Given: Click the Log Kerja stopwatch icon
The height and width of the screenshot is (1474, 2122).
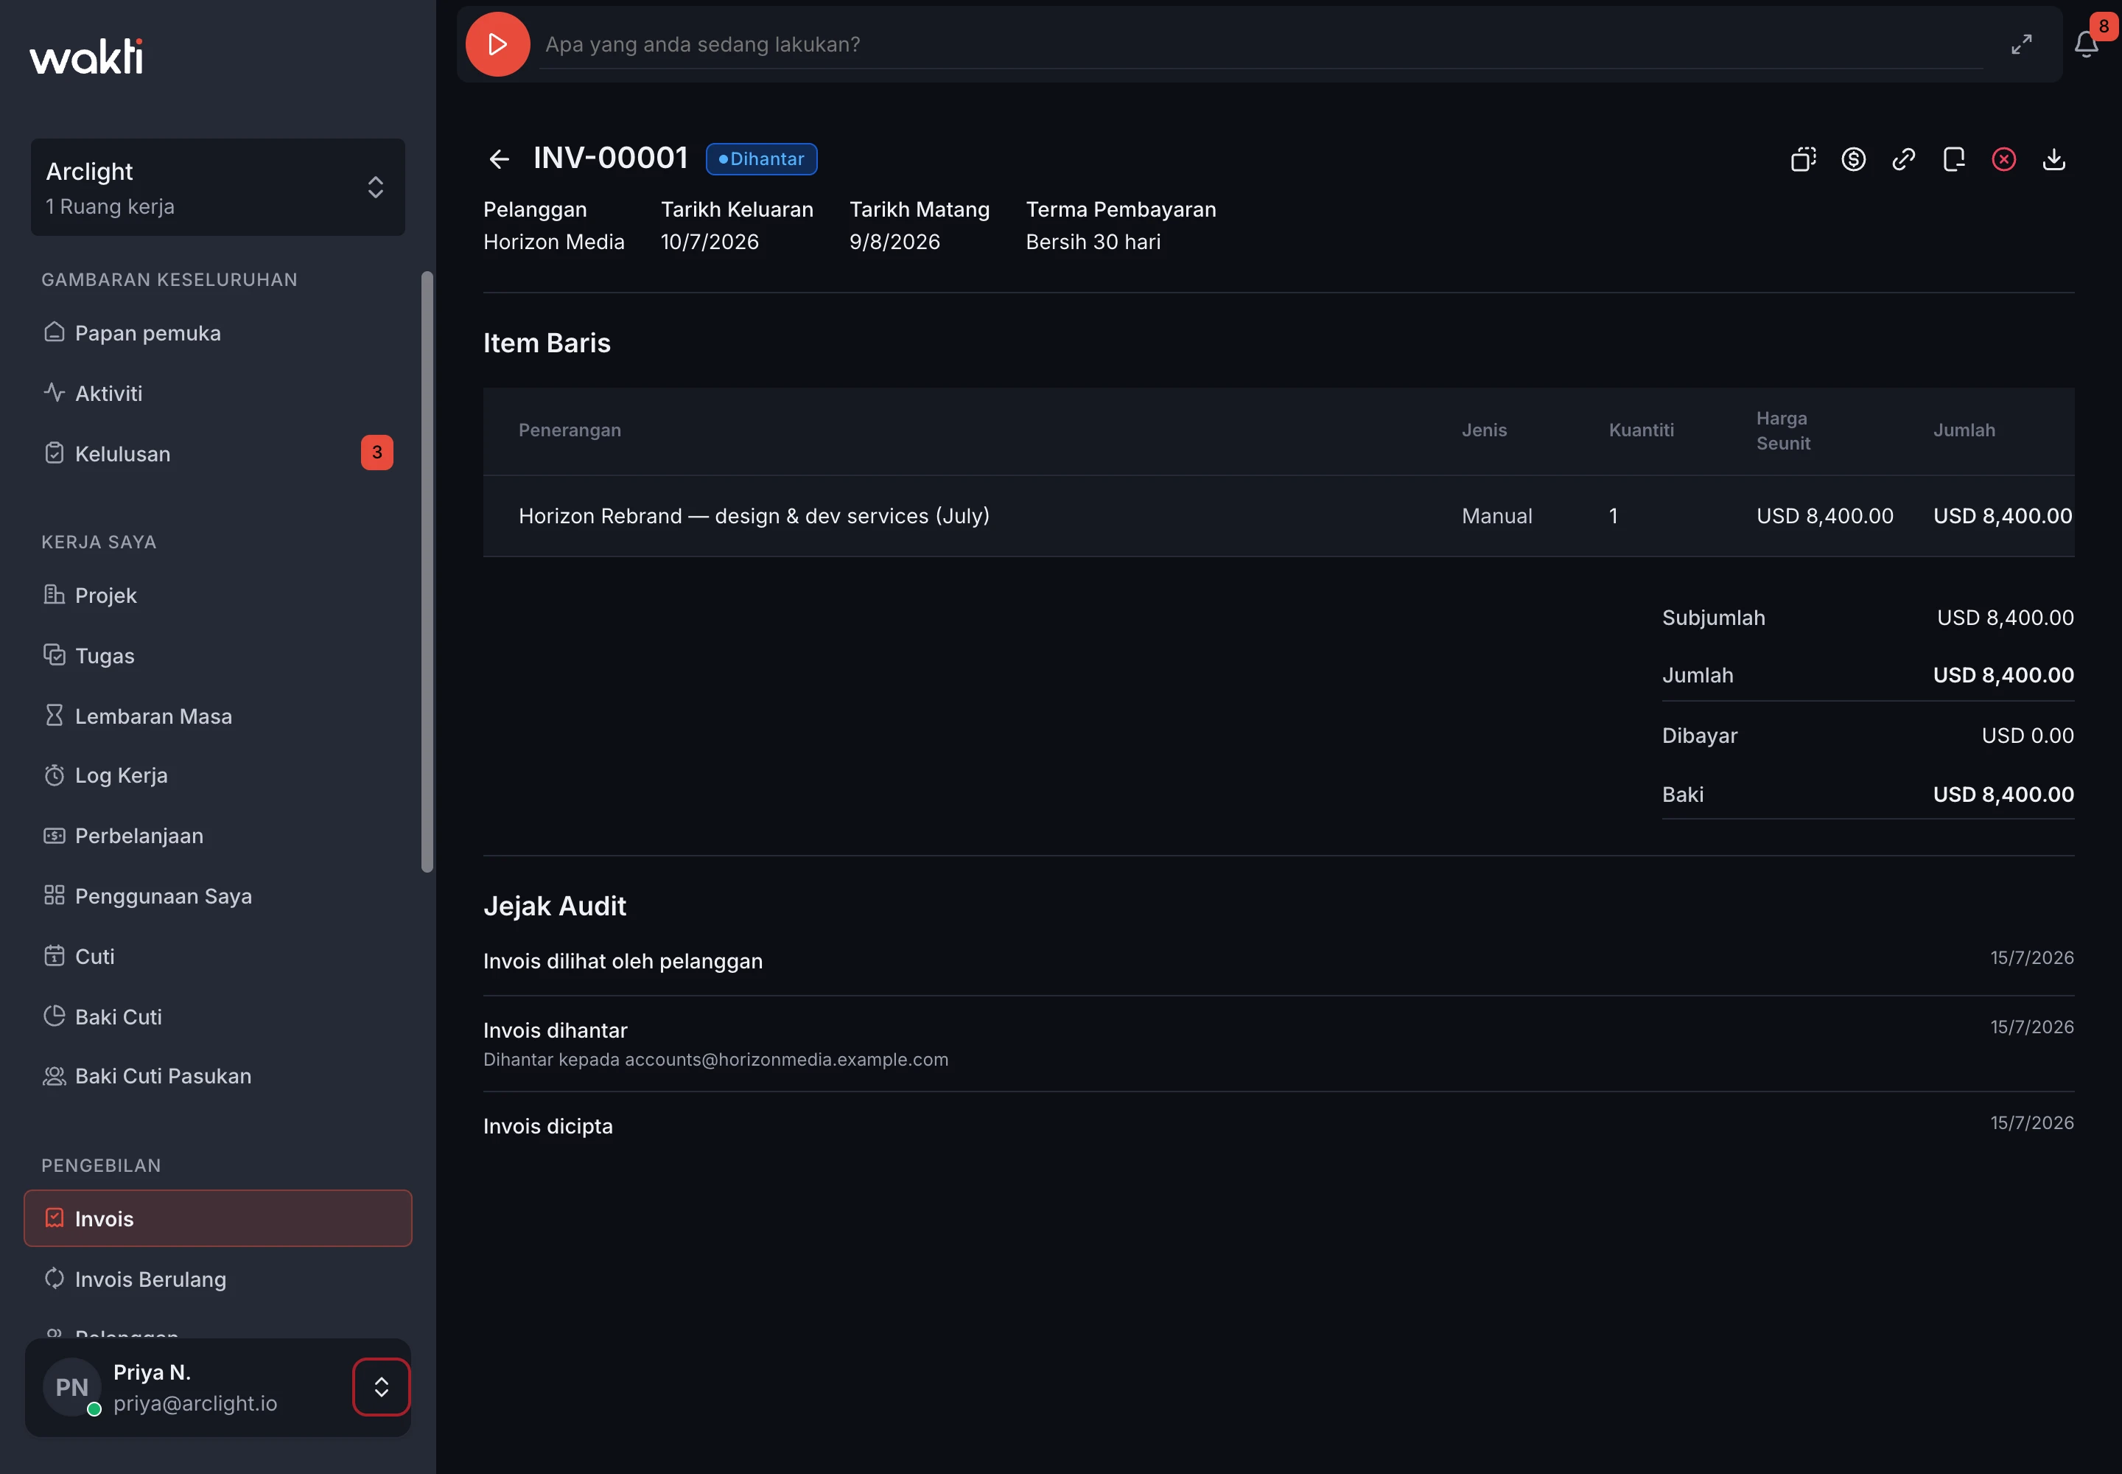Looking at the screenshot, I should (x=55, y=775).
